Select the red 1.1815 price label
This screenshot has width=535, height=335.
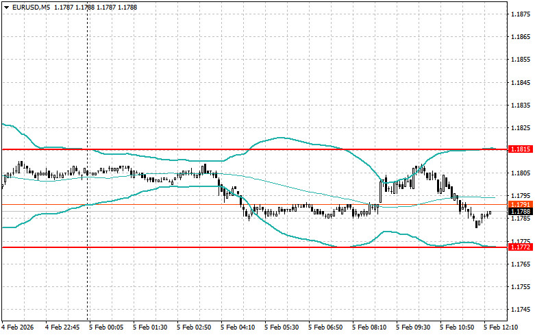click(x=521, y=149)
